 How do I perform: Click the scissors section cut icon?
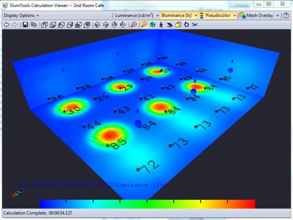(195, 25)
